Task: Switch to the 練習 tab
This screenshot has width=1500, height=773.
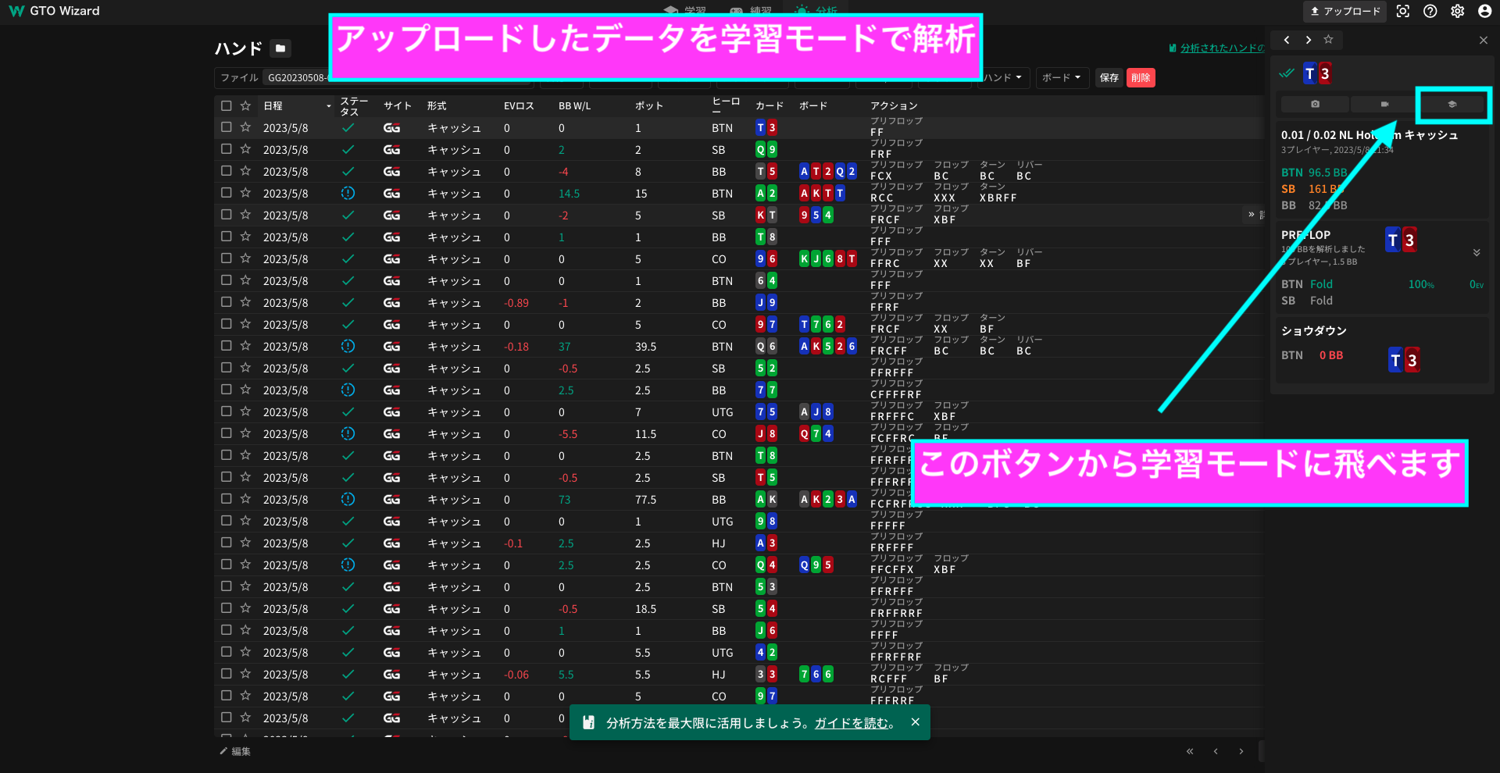Action: coord(751,11)
